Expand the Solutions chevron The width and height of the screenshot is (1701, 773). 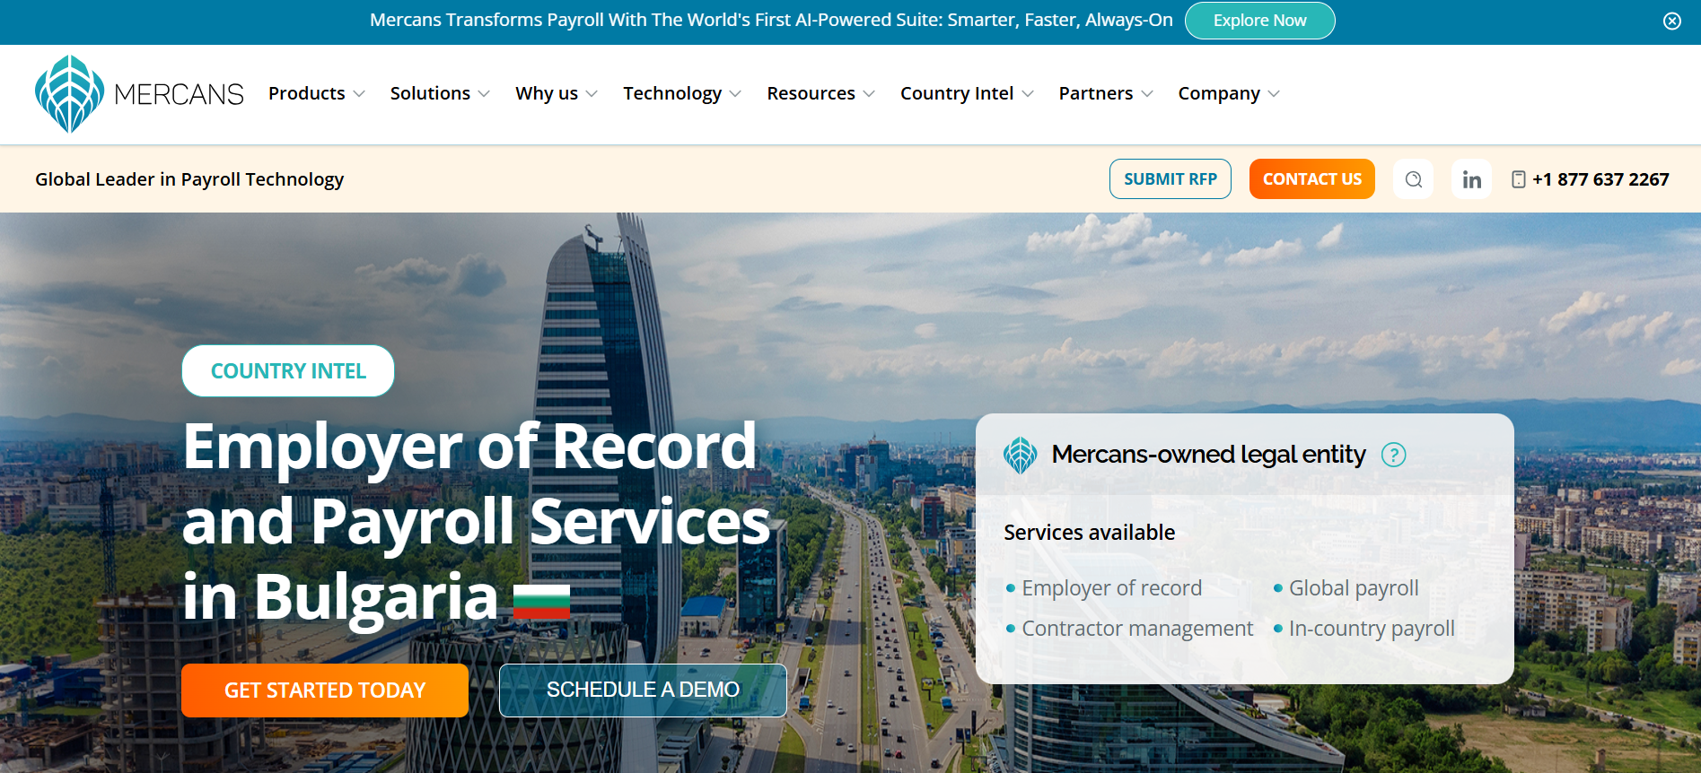tap(484, 94)
